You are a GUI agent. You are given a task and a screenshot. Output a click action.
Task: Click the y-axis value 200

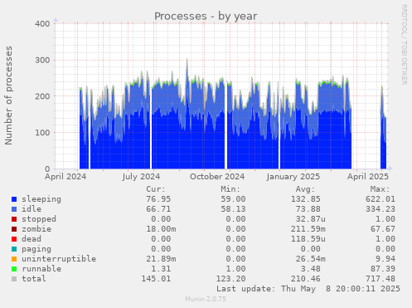point(42,96)
